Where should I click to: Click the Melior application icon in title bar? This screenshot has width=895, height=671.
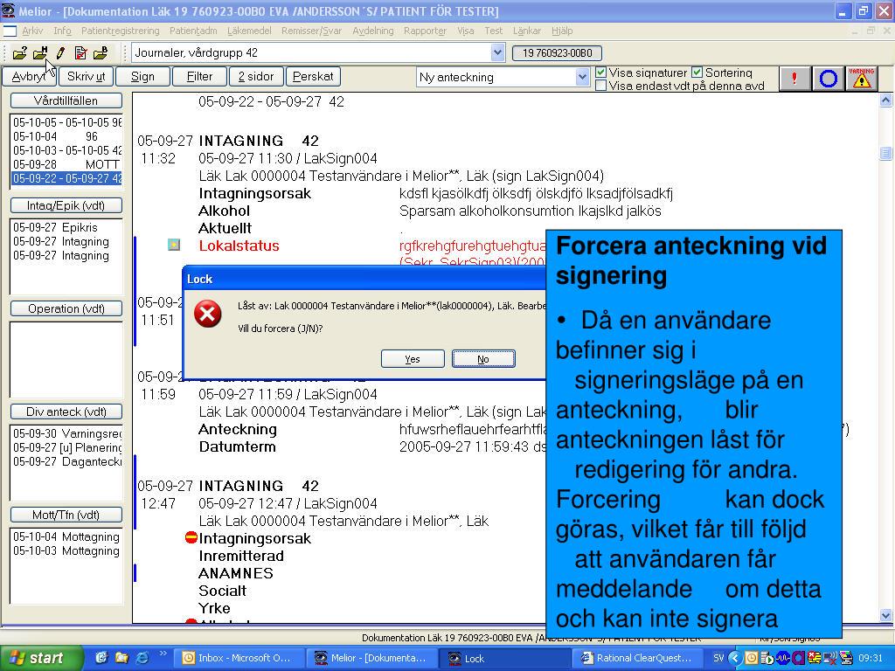(9, 10)
